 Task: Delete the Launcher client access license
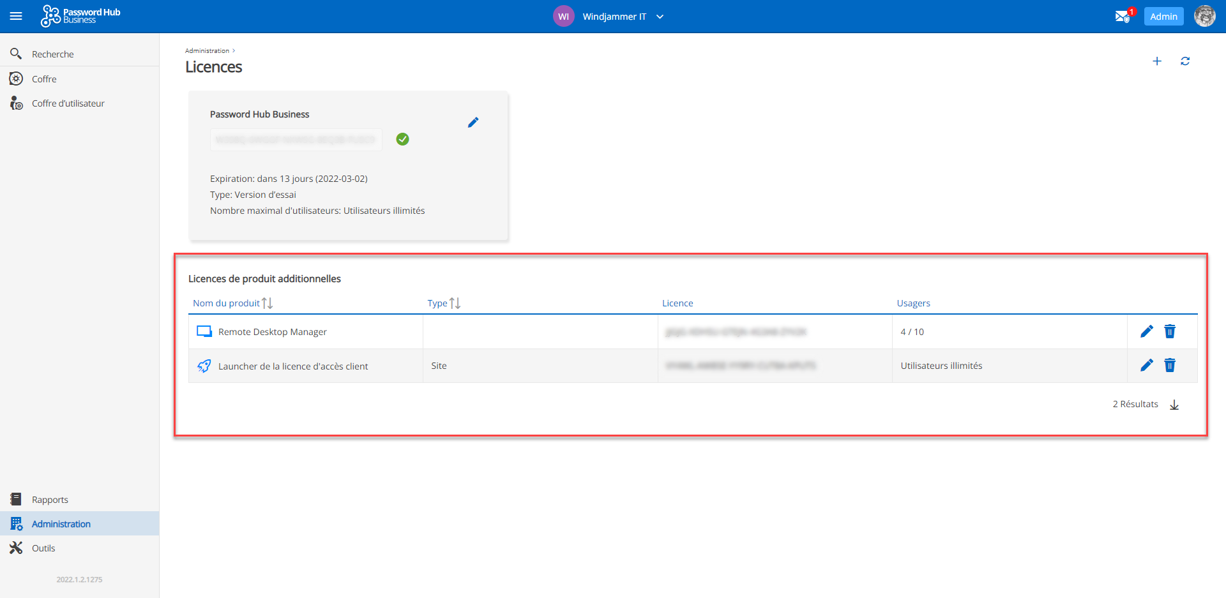pyautogui.click(x=1169, y=365)
